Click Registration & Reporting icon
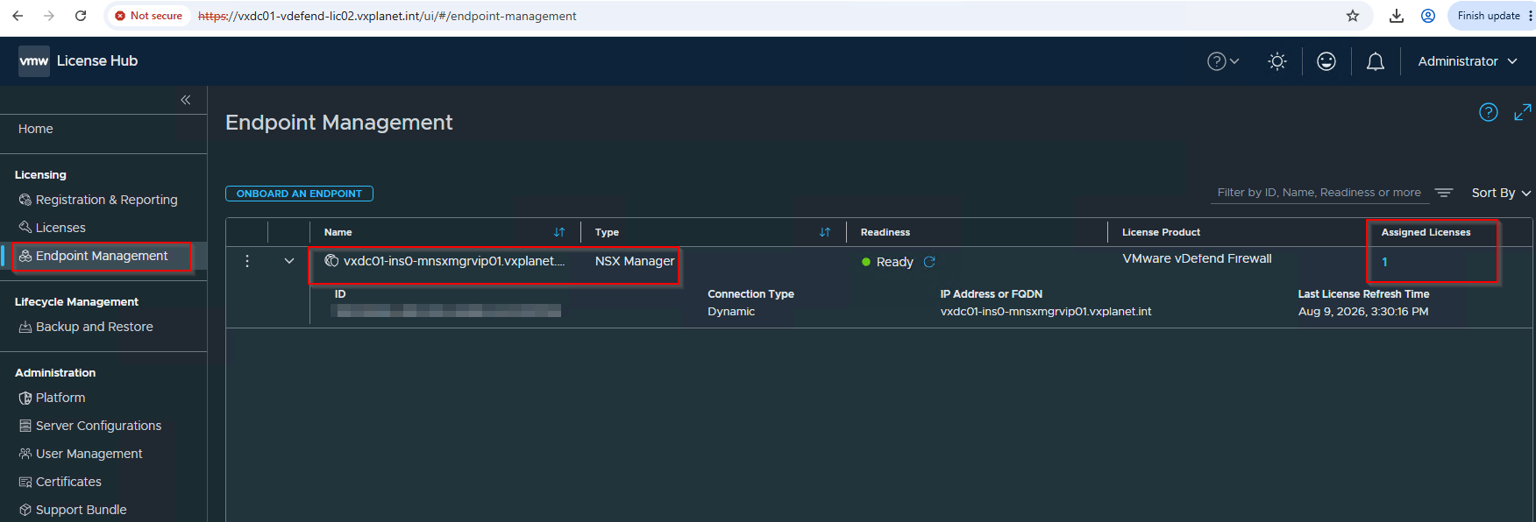This screenshot has width=1536, height=522. tap(25, 200)
